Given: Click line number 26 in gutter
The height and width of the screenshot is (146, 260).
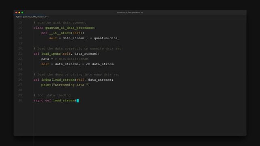Looking at the screenshot, I should [x=20, y=80].
